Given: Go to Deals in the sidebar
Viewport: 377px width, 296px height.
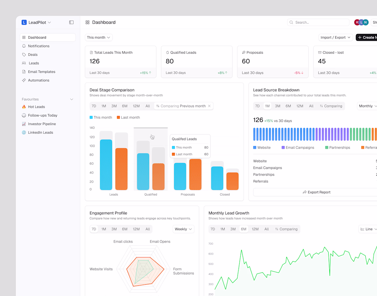Looking at the screenshot, I should (48, 54).
